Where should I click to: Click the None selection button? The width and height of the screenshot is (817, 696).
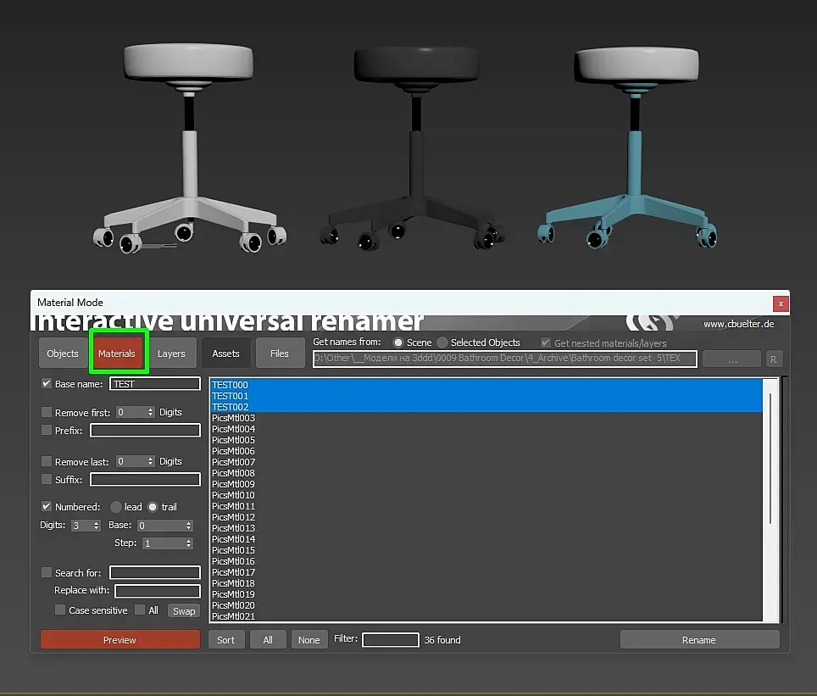click(x=309, y=640)
